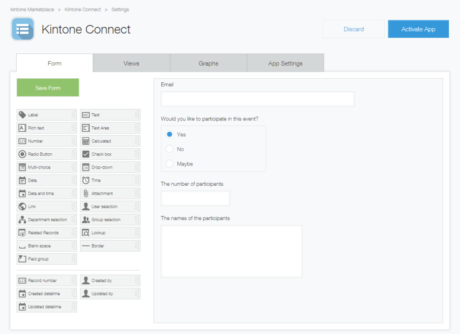Click the Discard button
Viewport: 460px width, 334px height.
354,29
